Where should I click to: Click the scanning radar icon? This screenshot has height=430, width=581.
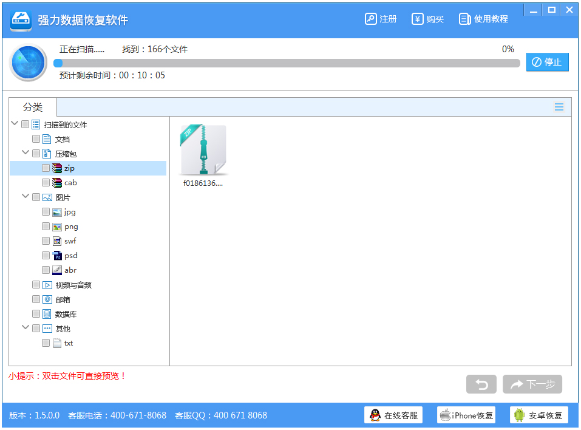point(28,62)
